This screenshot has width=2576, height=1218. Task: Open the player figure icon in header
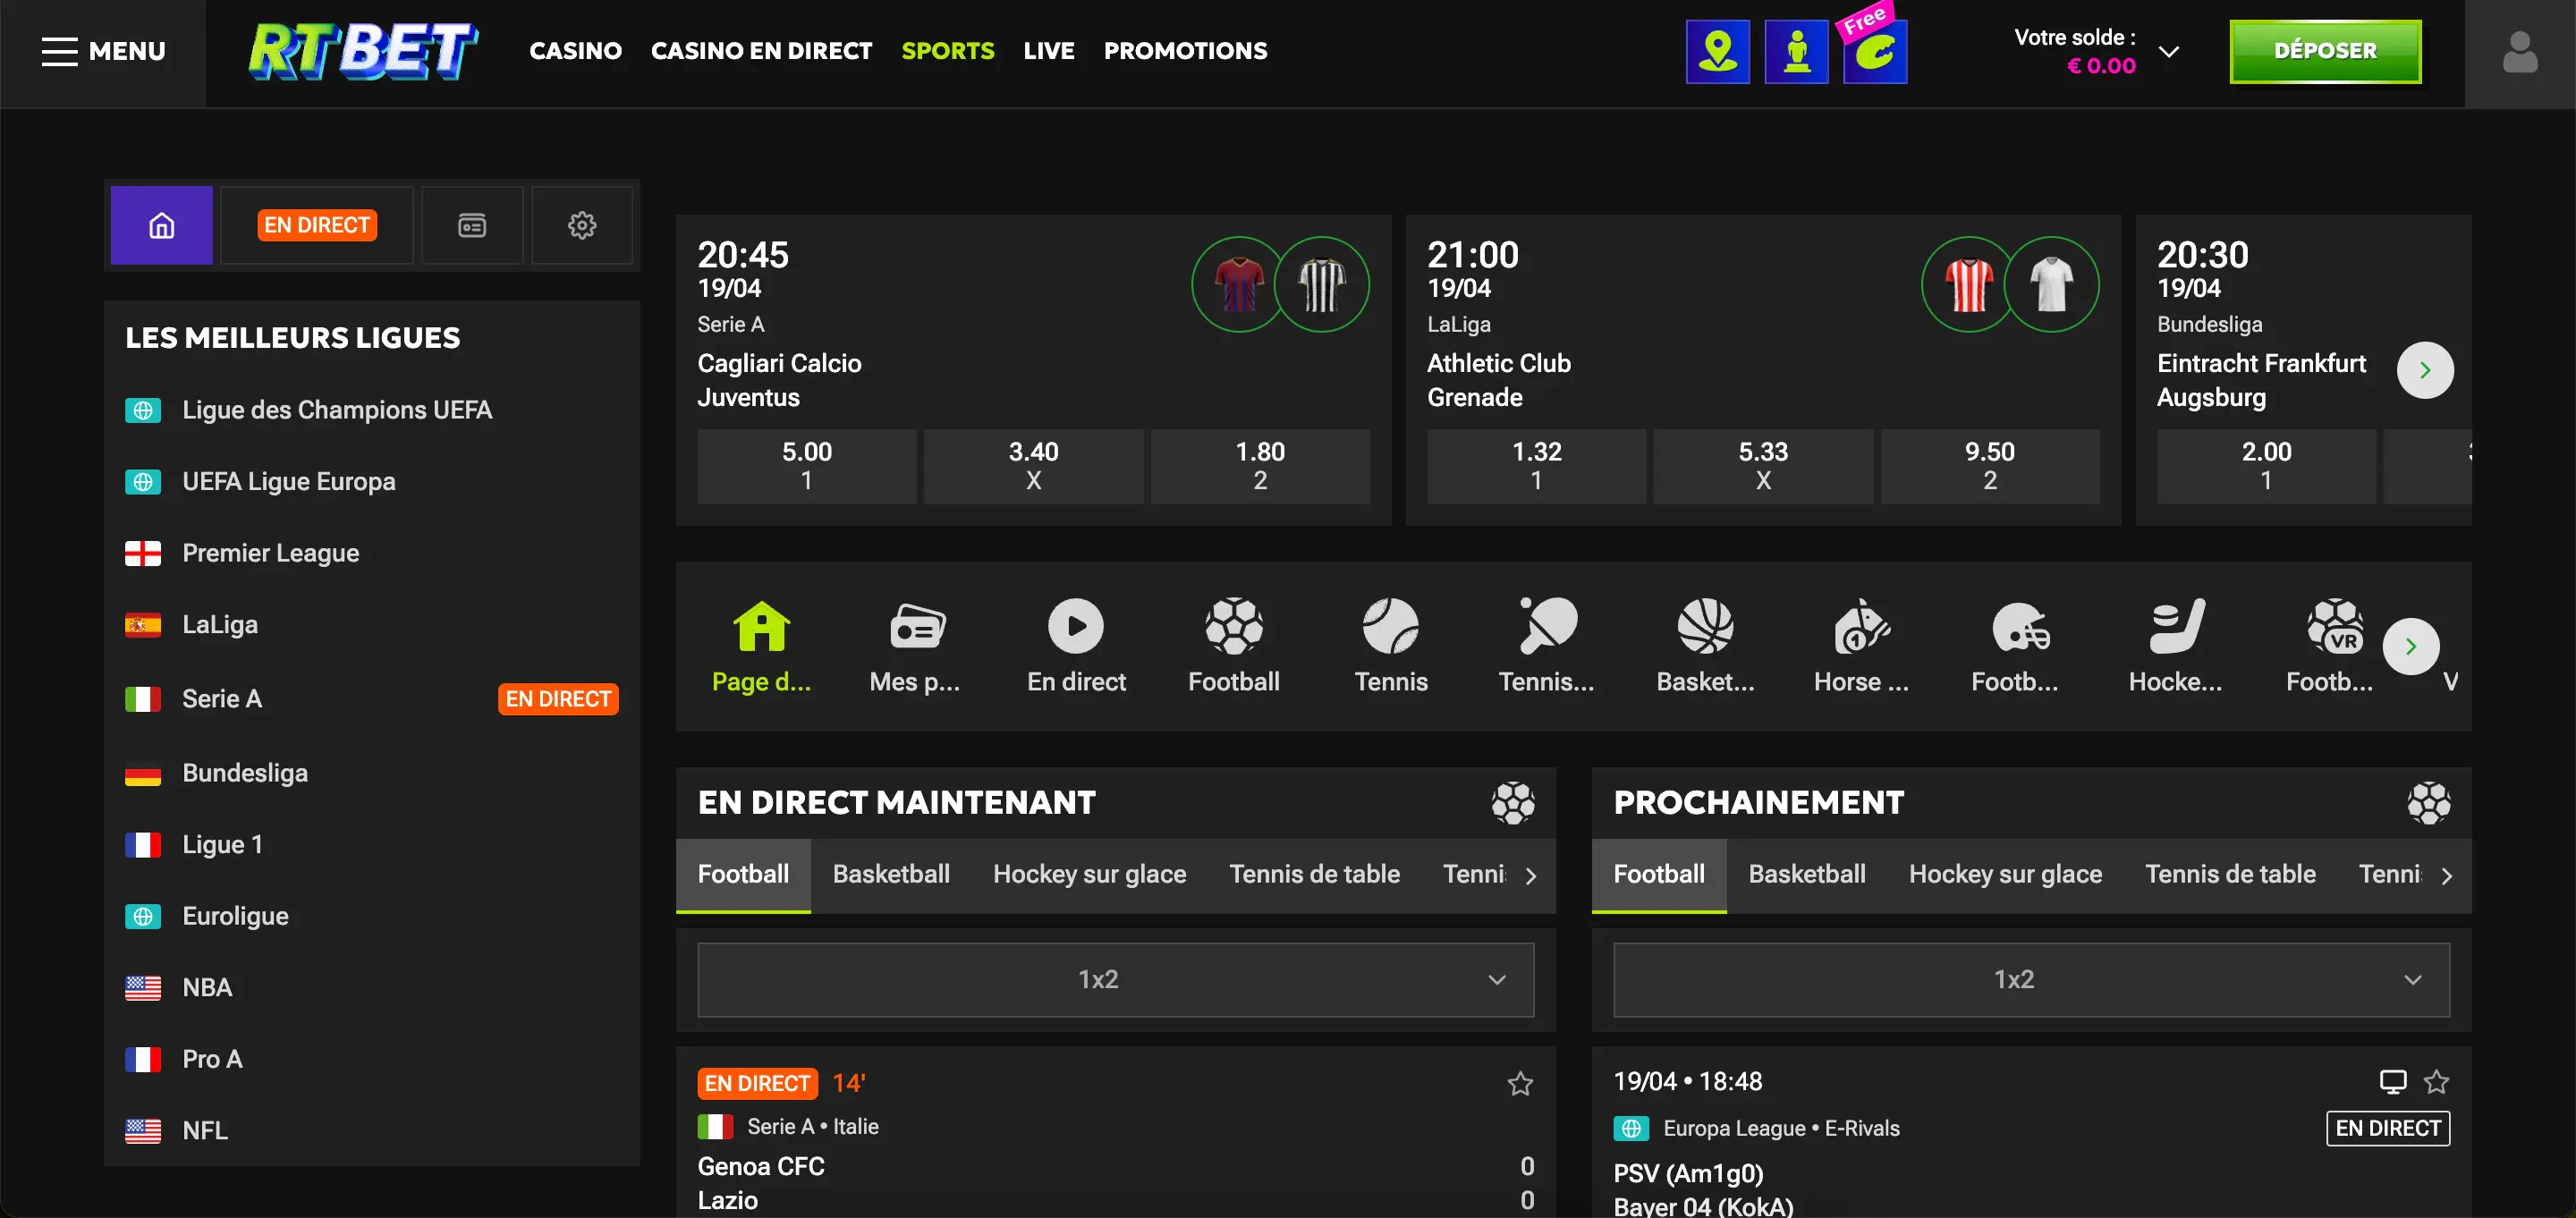(1796, 52)
